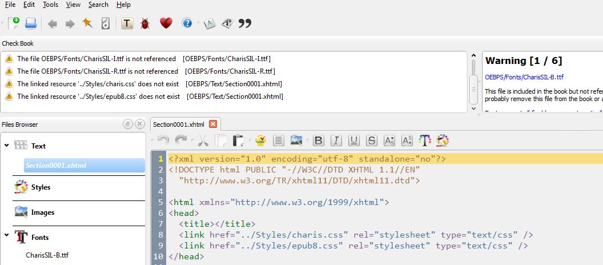This screenshot has width=603, height=265.
Task: Click the Copy icon in editor toolbar
Action: point(221,140)
